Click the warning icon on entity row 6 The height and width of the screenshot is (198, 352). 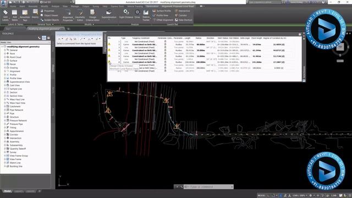tap(109, 56)
